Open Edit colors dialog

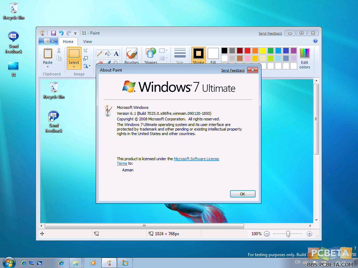click(305, 58)
